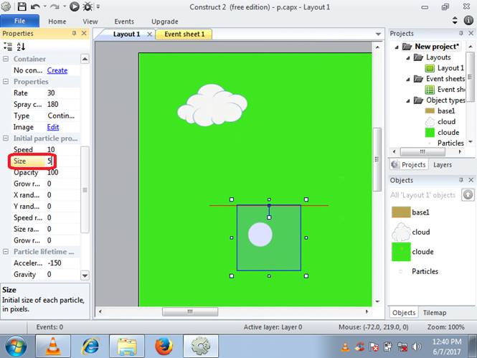This screenshot has height=358, width=477.
Task: Click Properties panel scroll up arrow
Action: click(85, 59)
